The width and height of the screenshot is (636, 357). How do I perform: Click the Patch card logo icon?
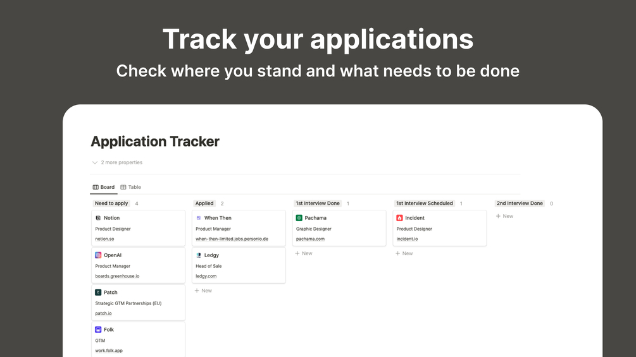coord(98,293)
